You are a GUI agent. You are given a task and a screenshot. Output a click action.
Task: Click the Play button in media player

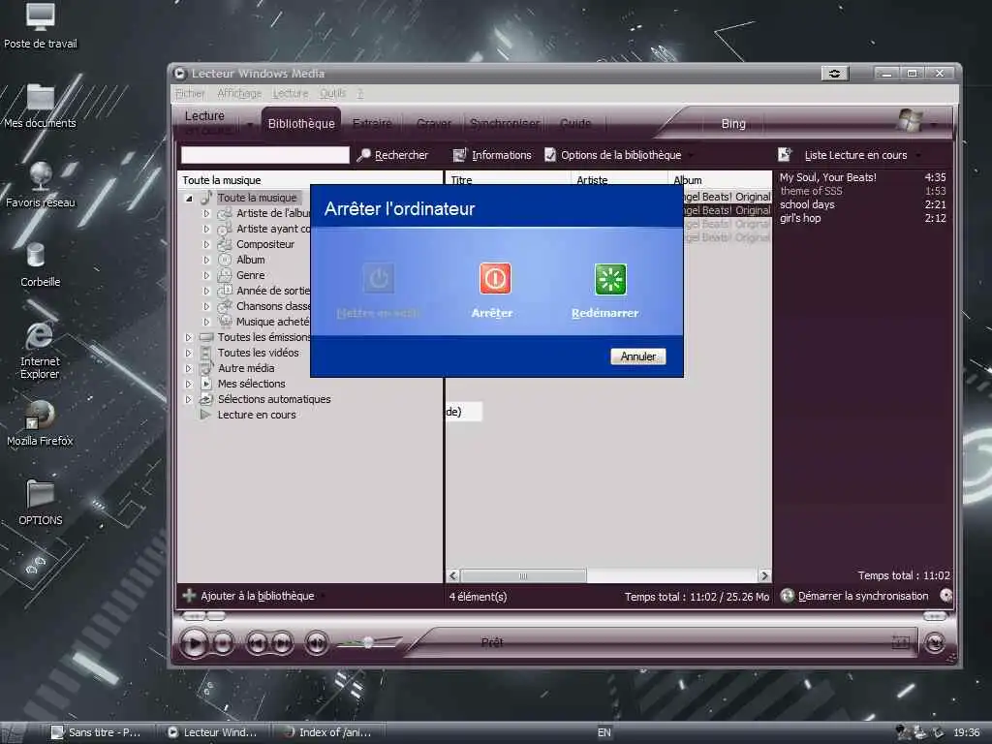(x=194, y=643)
